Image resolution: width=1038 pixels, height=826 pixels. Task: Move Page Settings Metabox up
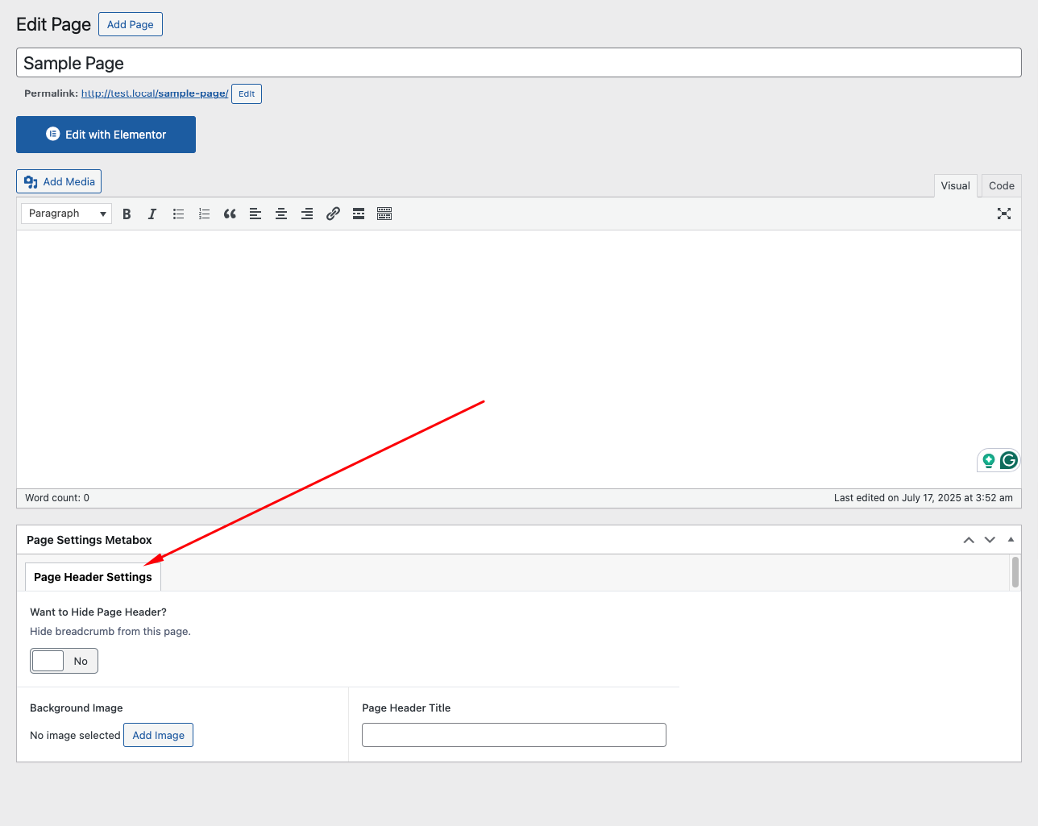click(x=969, y=540)
